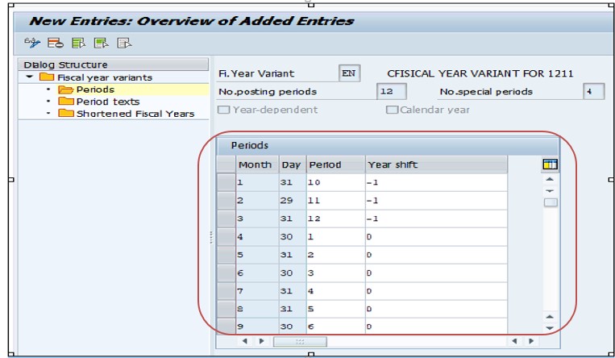Viewport: 615px width, 358px height.
Task: Toggle the Year-dependent checkbox
Action: 223,110
